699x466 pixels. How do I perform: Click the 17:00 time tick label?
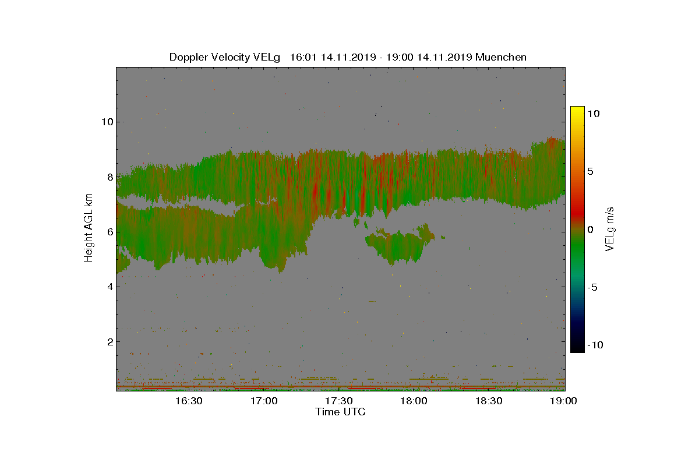tap(264, 401)
